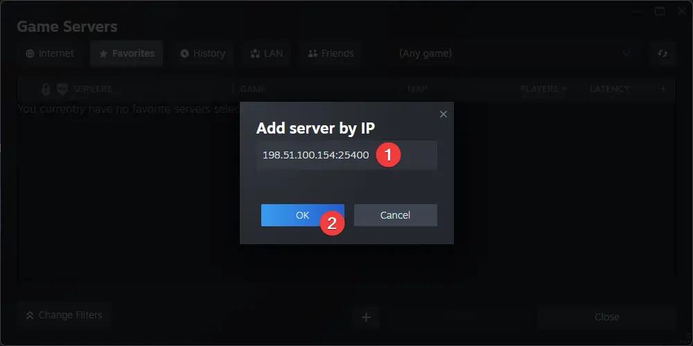Click the password lock column icon

pyautogui.click(x=46, y=89)
